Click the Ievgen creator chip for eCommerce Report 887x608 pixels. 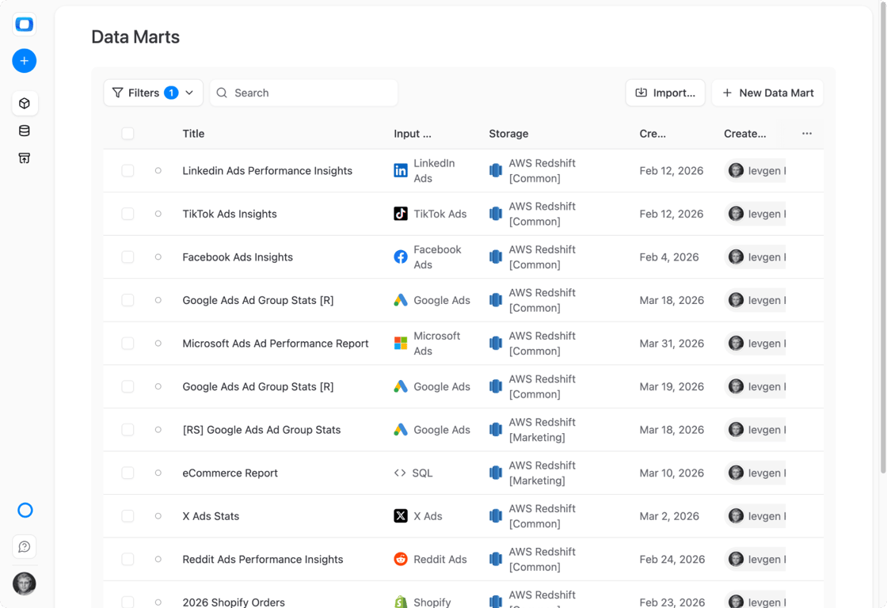[756, 473]
